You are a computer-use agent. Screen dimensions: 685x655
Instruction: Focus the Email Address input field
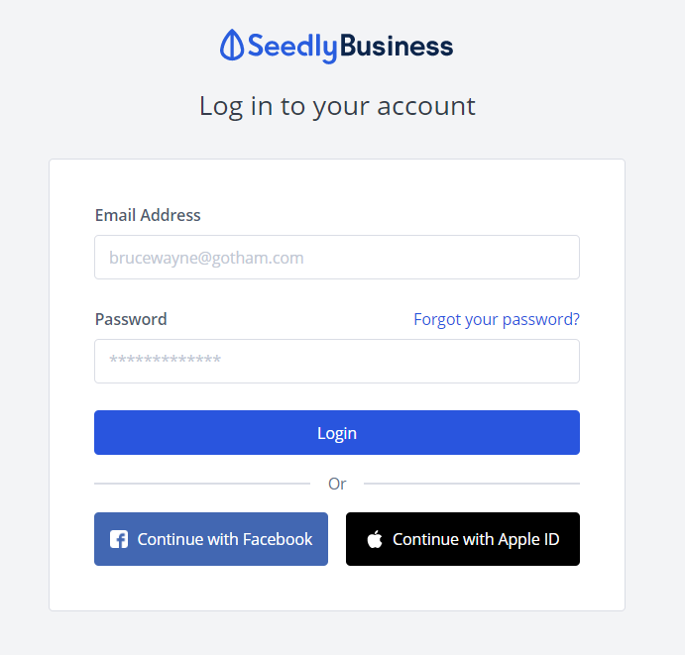[337, 258]
